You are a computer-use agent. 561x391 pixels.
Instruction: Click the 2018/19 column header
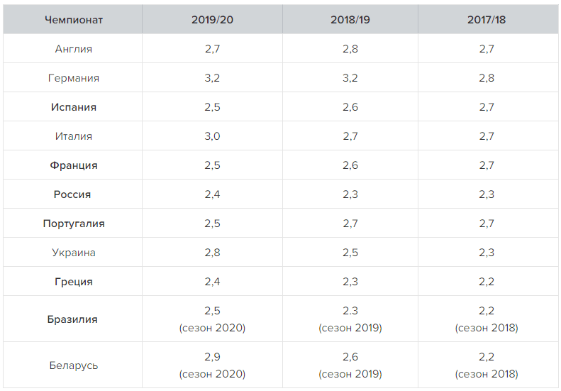(350, 20)
